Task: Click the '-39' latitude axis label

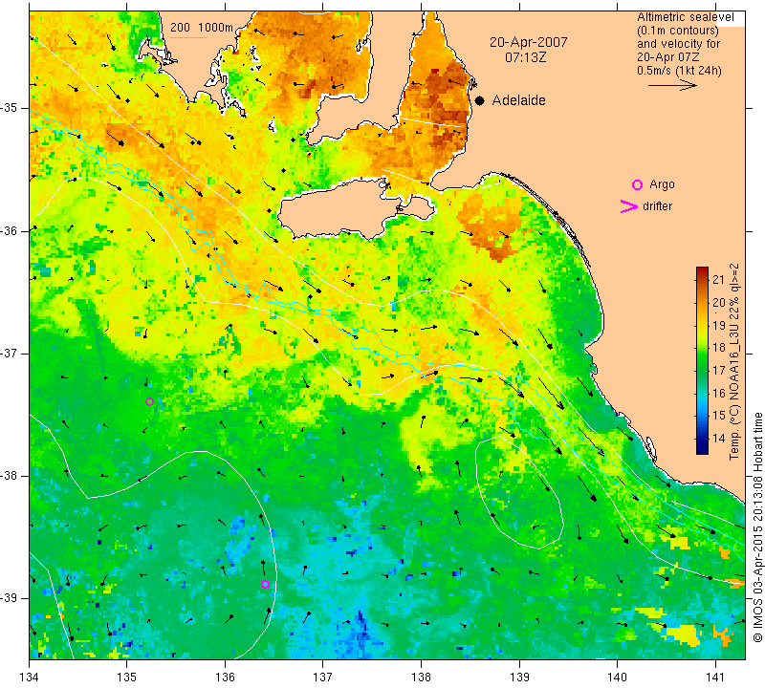Action: pyautogui.click(x=9, y=598)
